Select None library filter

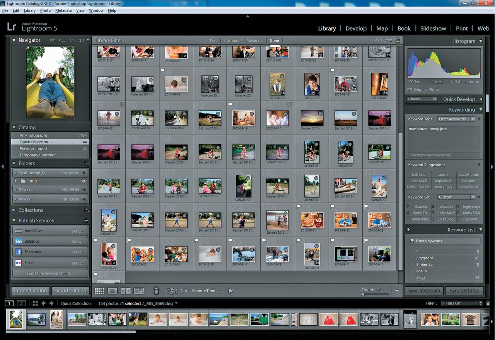coord(274,41)
